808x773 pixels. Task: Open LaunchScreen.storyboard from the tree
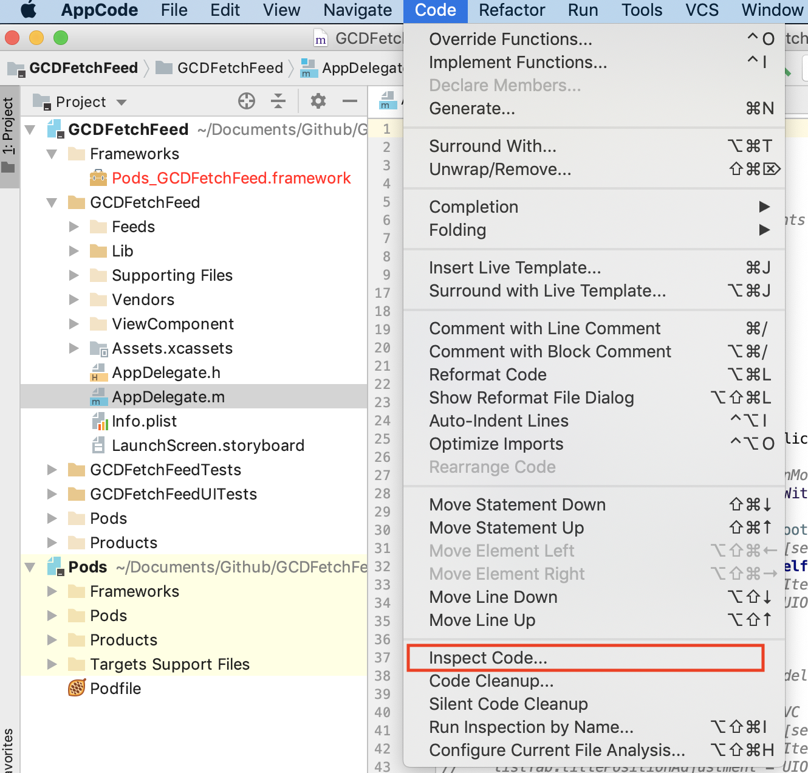[208, 445]
